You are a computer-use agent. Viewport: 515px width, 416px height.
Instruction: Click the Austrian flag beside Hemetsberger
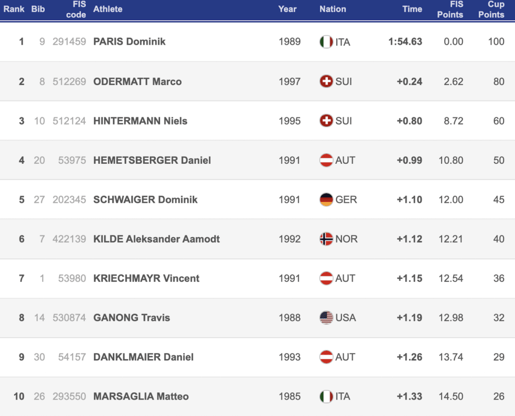(326, 160)
